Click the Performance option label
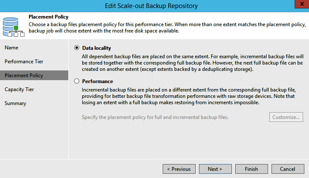The height and width of the screenshot is (178, 309). (97, 81)
